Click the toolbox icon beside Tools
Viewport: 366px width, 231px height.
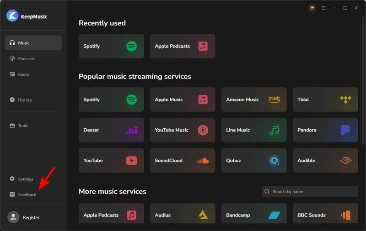(12, 125)
